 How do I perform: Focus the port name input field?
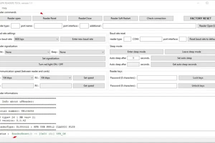click(x=48, y=26)
